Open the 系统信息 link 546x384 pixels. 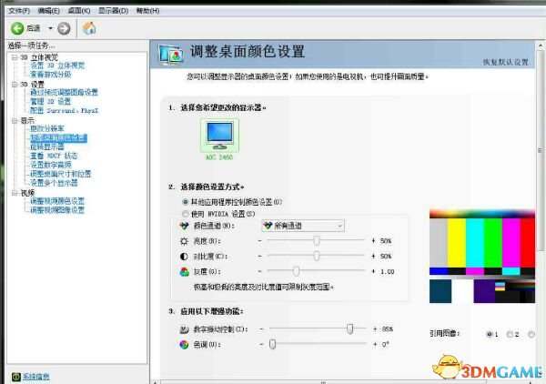tap(36, 377)
